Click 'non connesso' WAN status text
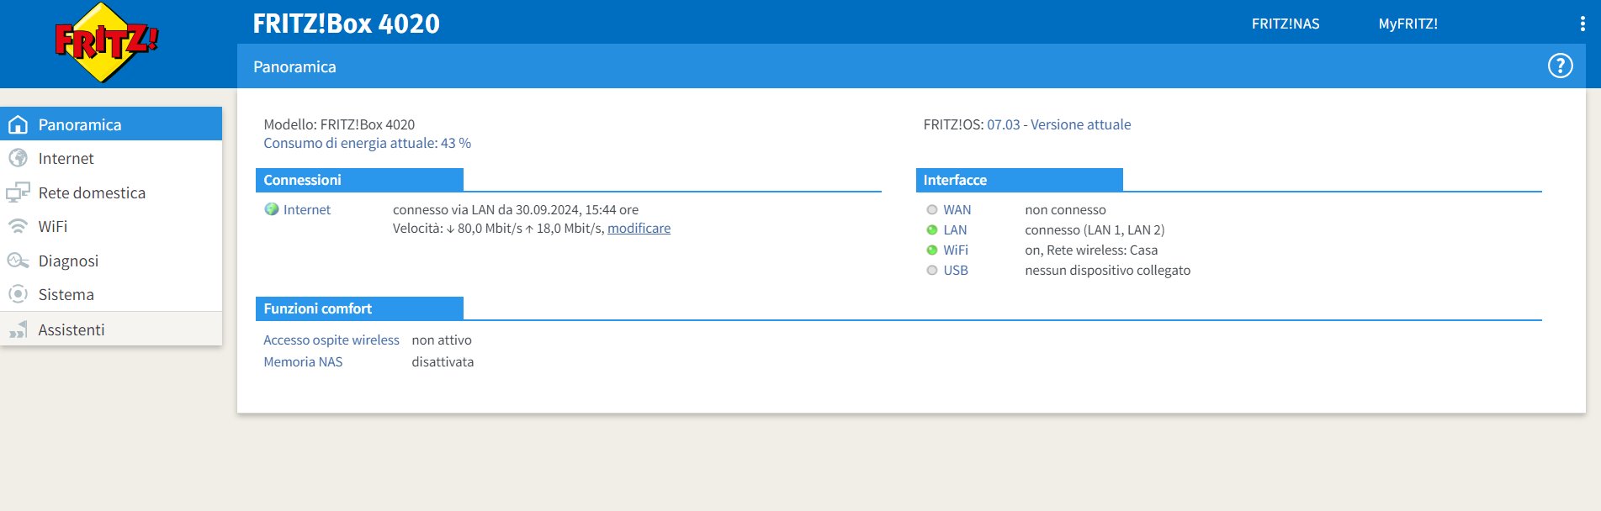The width and height of the screenshot is (1601, 511). [x=1065, y=209]
